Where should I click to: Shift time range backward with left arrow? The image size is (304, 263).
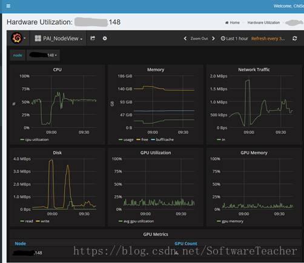pyautogui.click(x=185, y=38)
